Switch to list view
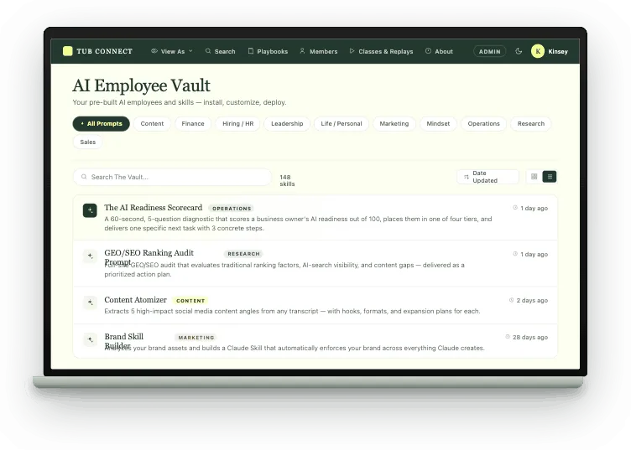Viewport: 631px width, 450px height. [550, 177]
